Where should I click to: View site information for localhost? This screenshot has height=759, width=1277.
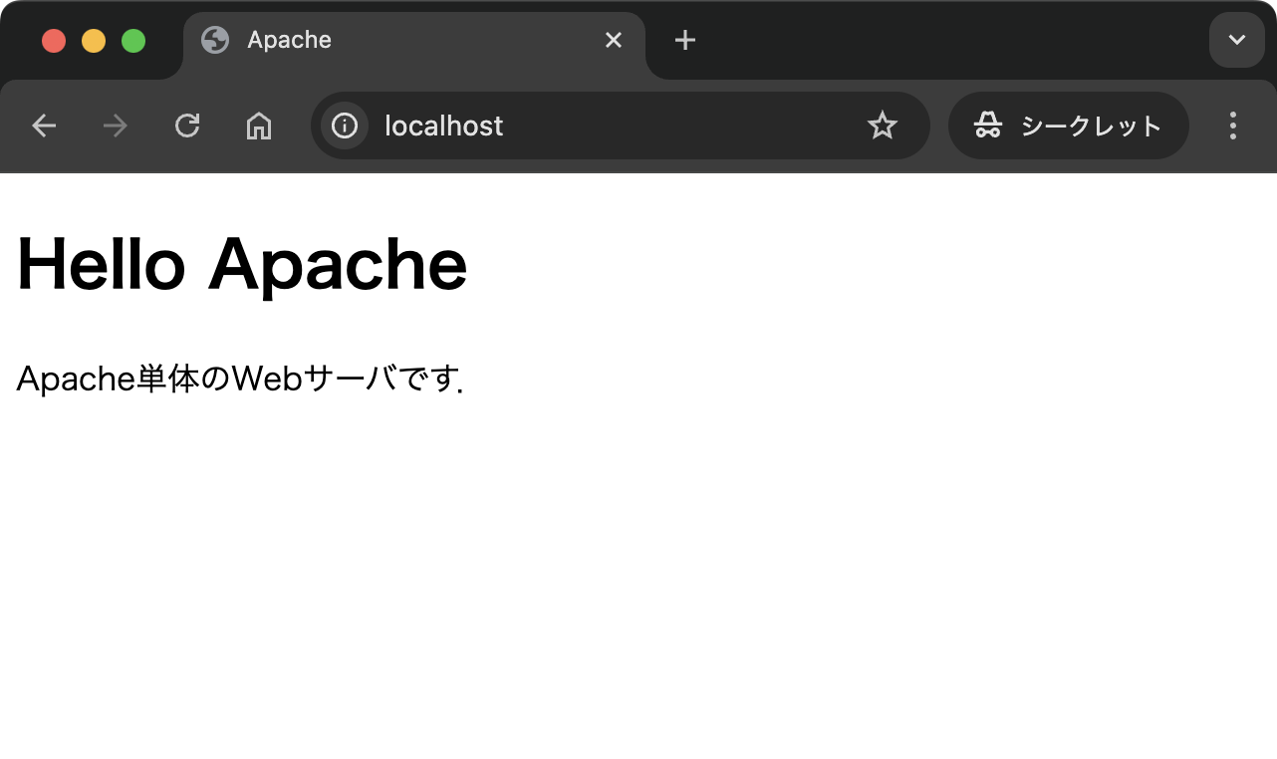pos(345,126)
